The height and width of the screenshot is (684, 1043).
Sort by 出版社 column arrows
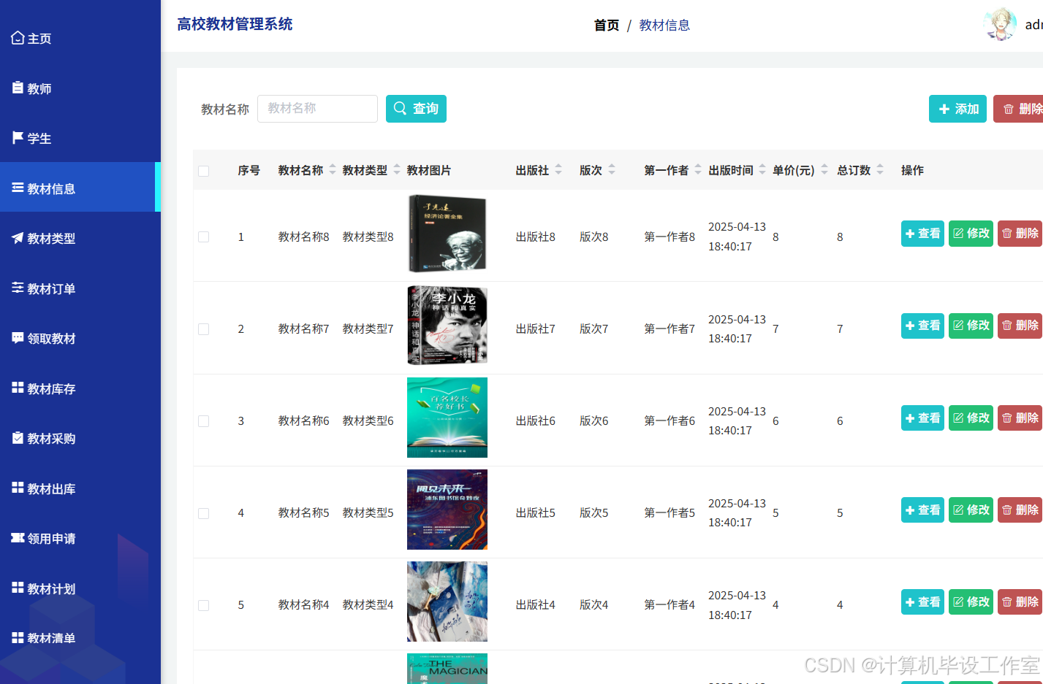click(x=558, y=169)
